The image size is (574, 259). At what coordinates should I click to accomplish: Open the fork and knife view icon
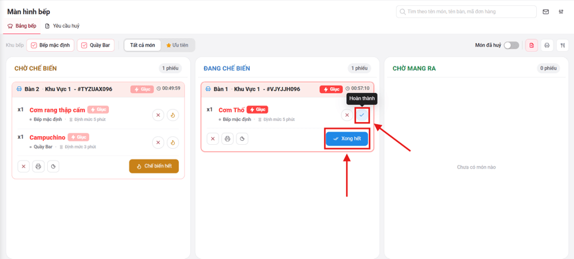pos(562,45)
